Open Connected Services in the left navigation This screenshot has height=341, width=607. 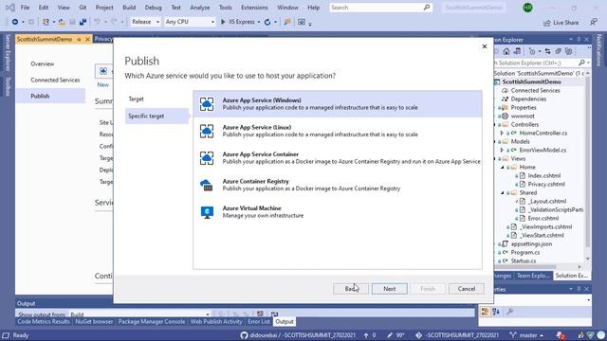[x=55, y=80]
